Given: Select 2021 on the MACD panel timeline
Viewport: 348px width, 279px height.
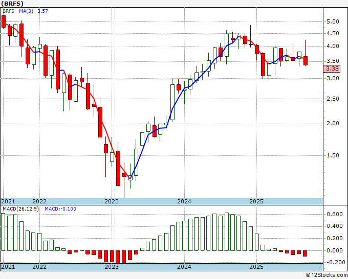Looking at the screenshot, I should click(8, 267).
